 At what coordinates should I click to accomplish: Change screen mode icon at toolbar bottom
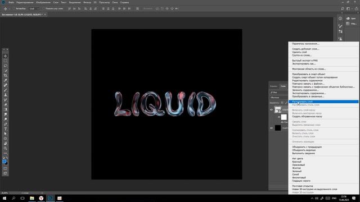(5, 173)
